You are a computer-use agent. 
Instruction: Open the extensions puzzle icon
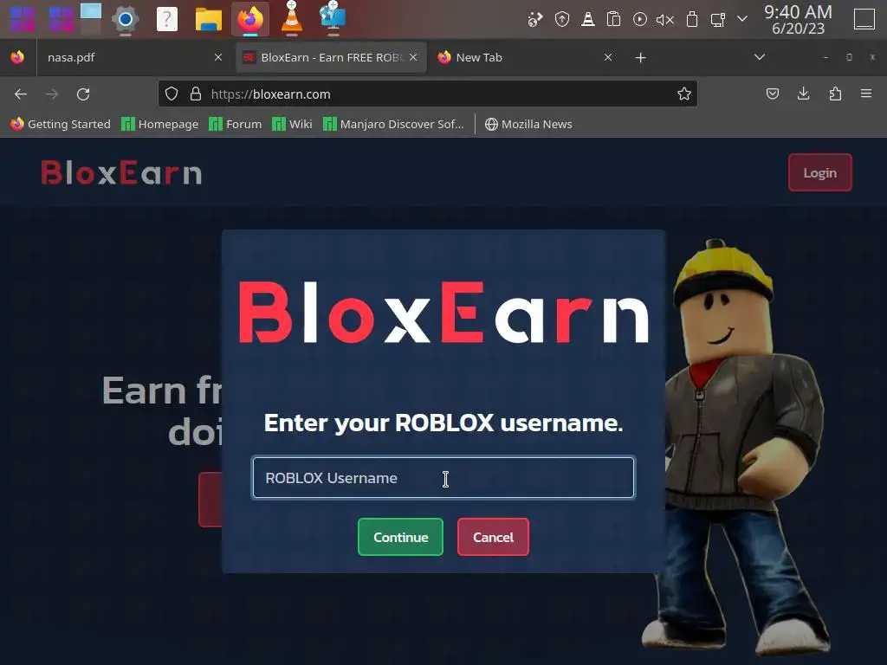[x=835, y=94]
